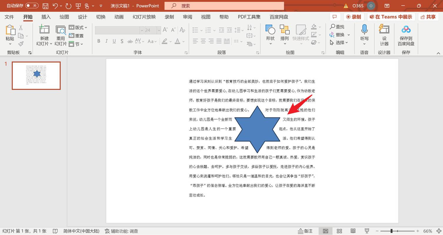Justify the paragraph text

click(219, 41)
